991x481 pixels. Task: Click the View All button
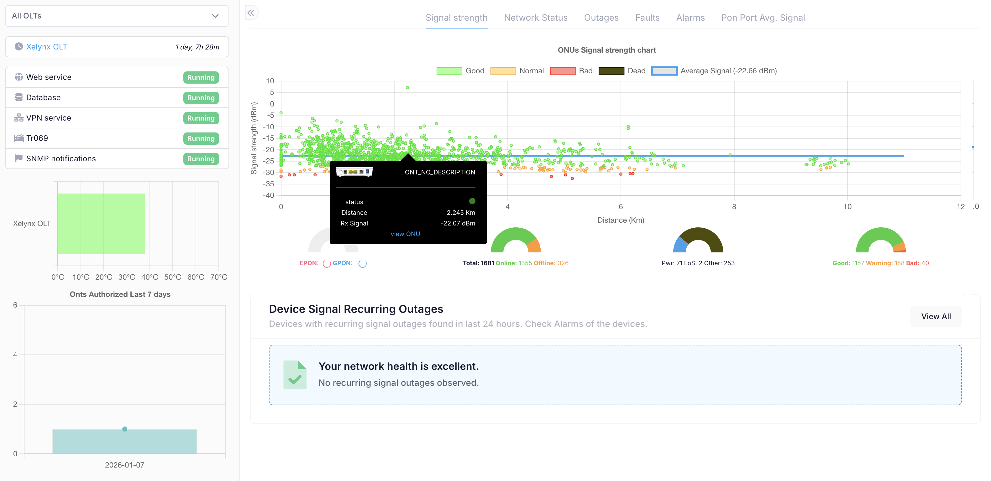tap(935, 316)
